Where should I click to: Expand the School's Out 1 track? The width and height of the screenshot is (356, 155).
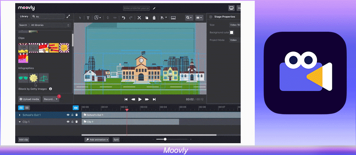[x=20, y=115]
